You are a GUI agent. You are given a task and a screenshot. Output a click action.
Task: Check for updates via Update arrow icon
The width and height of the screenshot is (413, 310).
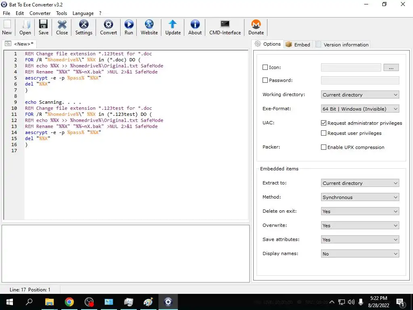pyautogui.click(x=173, y=27)
